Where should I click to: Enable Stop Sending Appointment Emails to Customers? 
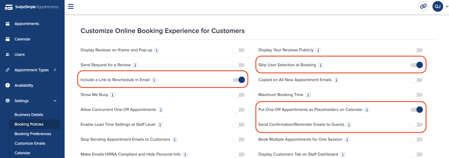pyautogui.click(x=239, y=139)
